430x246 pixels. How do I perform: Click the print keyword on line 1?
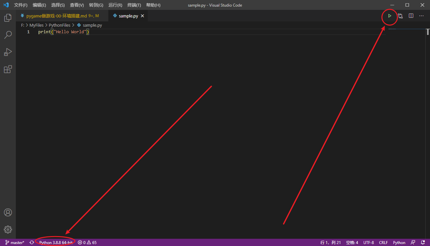pyautogui.click(x=45, y=32)
